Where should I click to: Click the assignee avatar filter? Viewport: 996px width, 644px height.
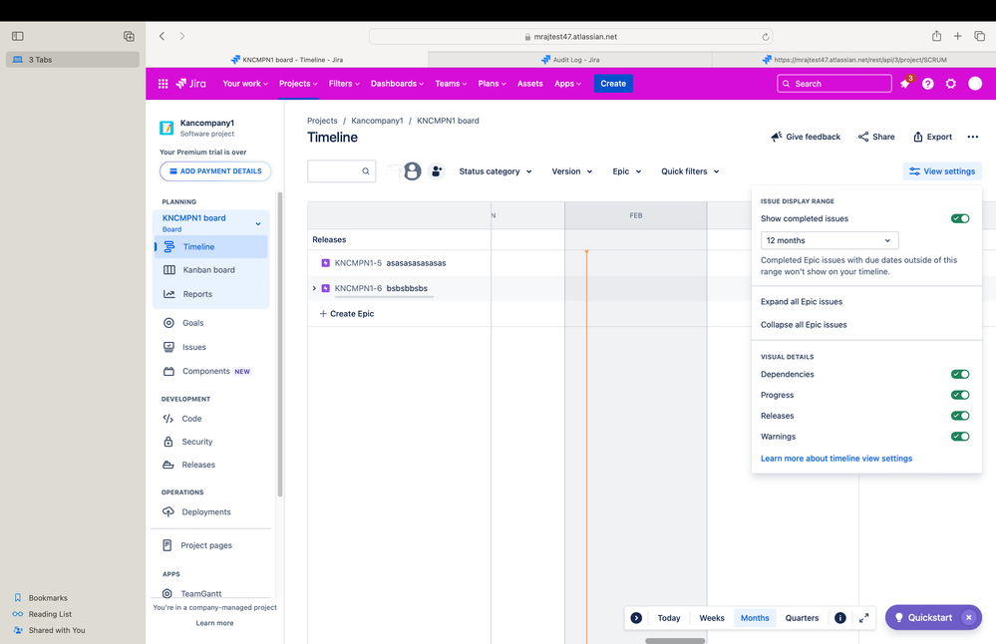[x=412, y=170]
